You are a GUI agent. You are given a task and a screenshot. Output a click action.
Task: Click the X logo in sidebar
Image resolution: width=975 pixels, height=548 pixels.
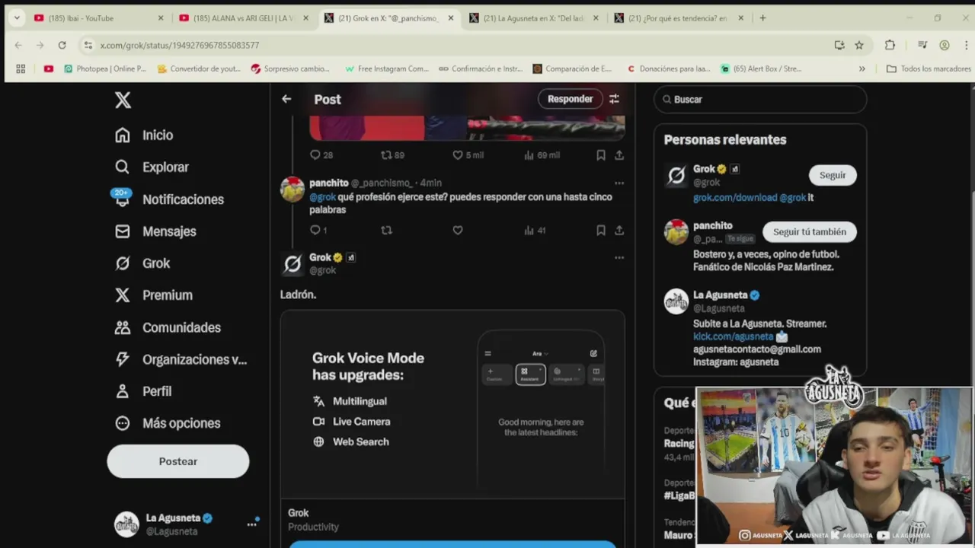click(x=123, y=100)
